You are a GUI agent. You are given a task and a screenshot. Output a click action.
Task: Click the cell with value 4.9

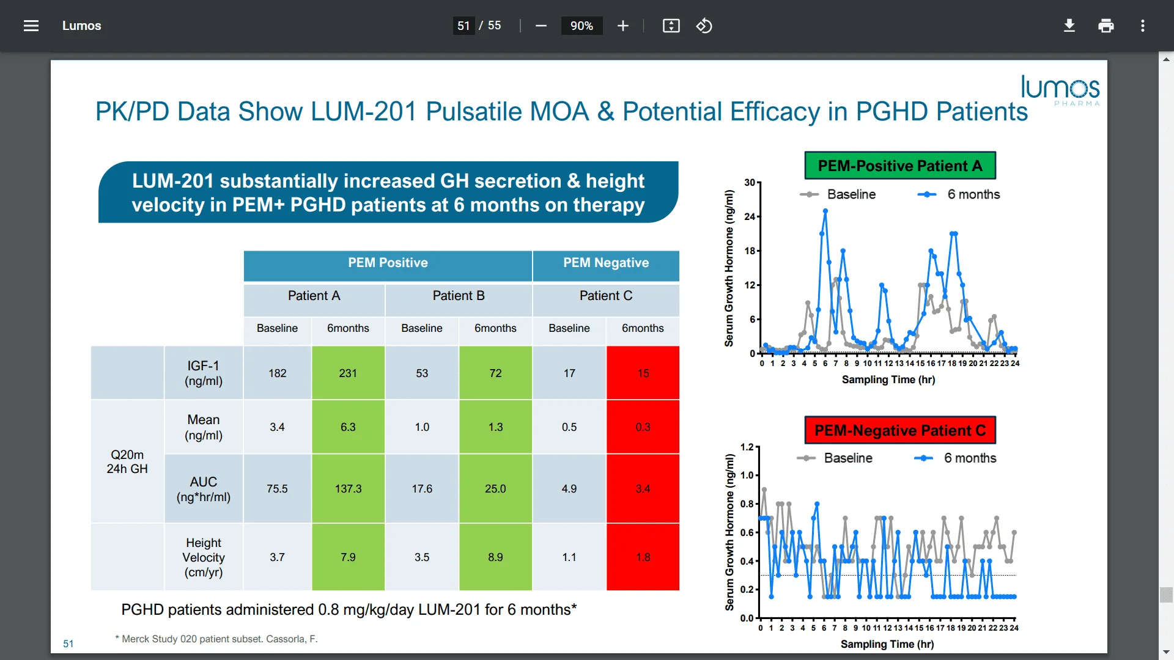[569, 489]
